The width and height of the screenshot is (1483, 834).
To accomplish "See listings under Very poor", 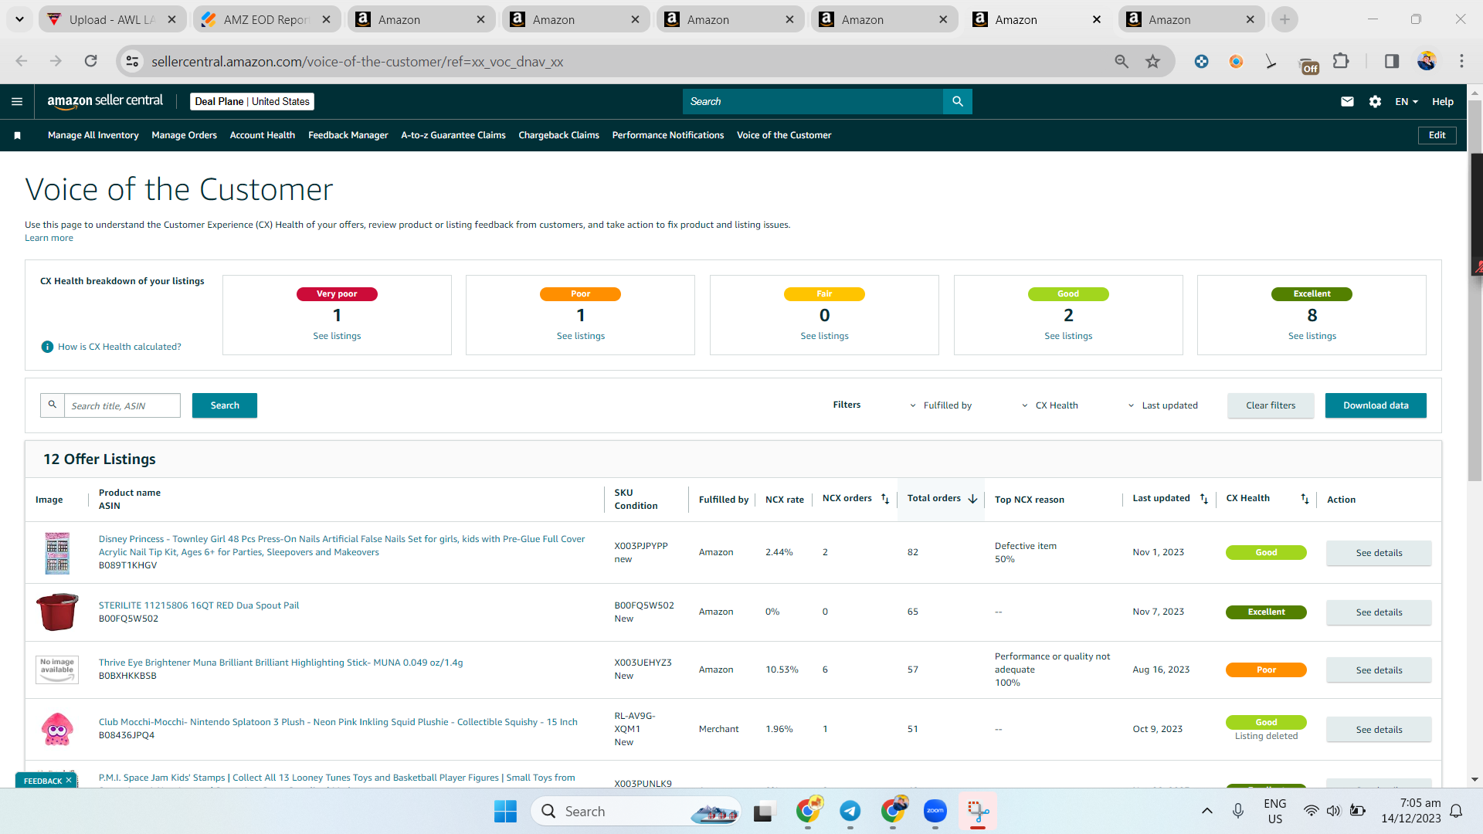I will (x=337, y=336).
